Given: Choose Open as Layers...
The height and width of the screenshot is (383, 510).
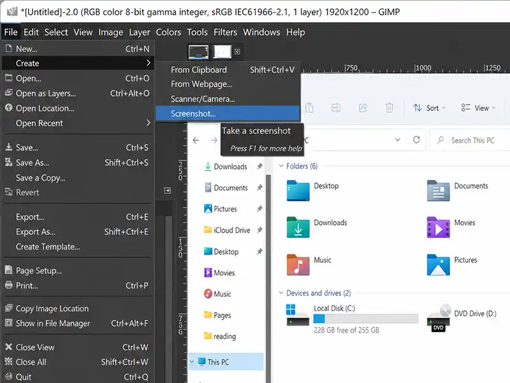Looking at the screenshot, I should click(x=77, y=93).
